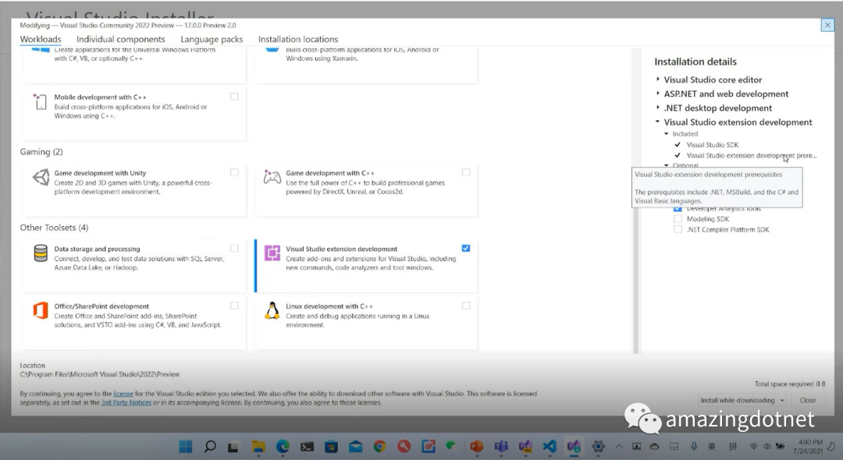Check the Modeling SDK optional component
Viewport: 843px width, 460px height.
(x=678, y=219)
